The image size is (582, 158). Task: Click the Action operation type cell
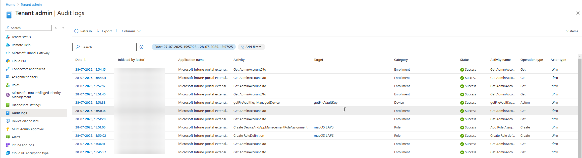click(x=525, y=102)
